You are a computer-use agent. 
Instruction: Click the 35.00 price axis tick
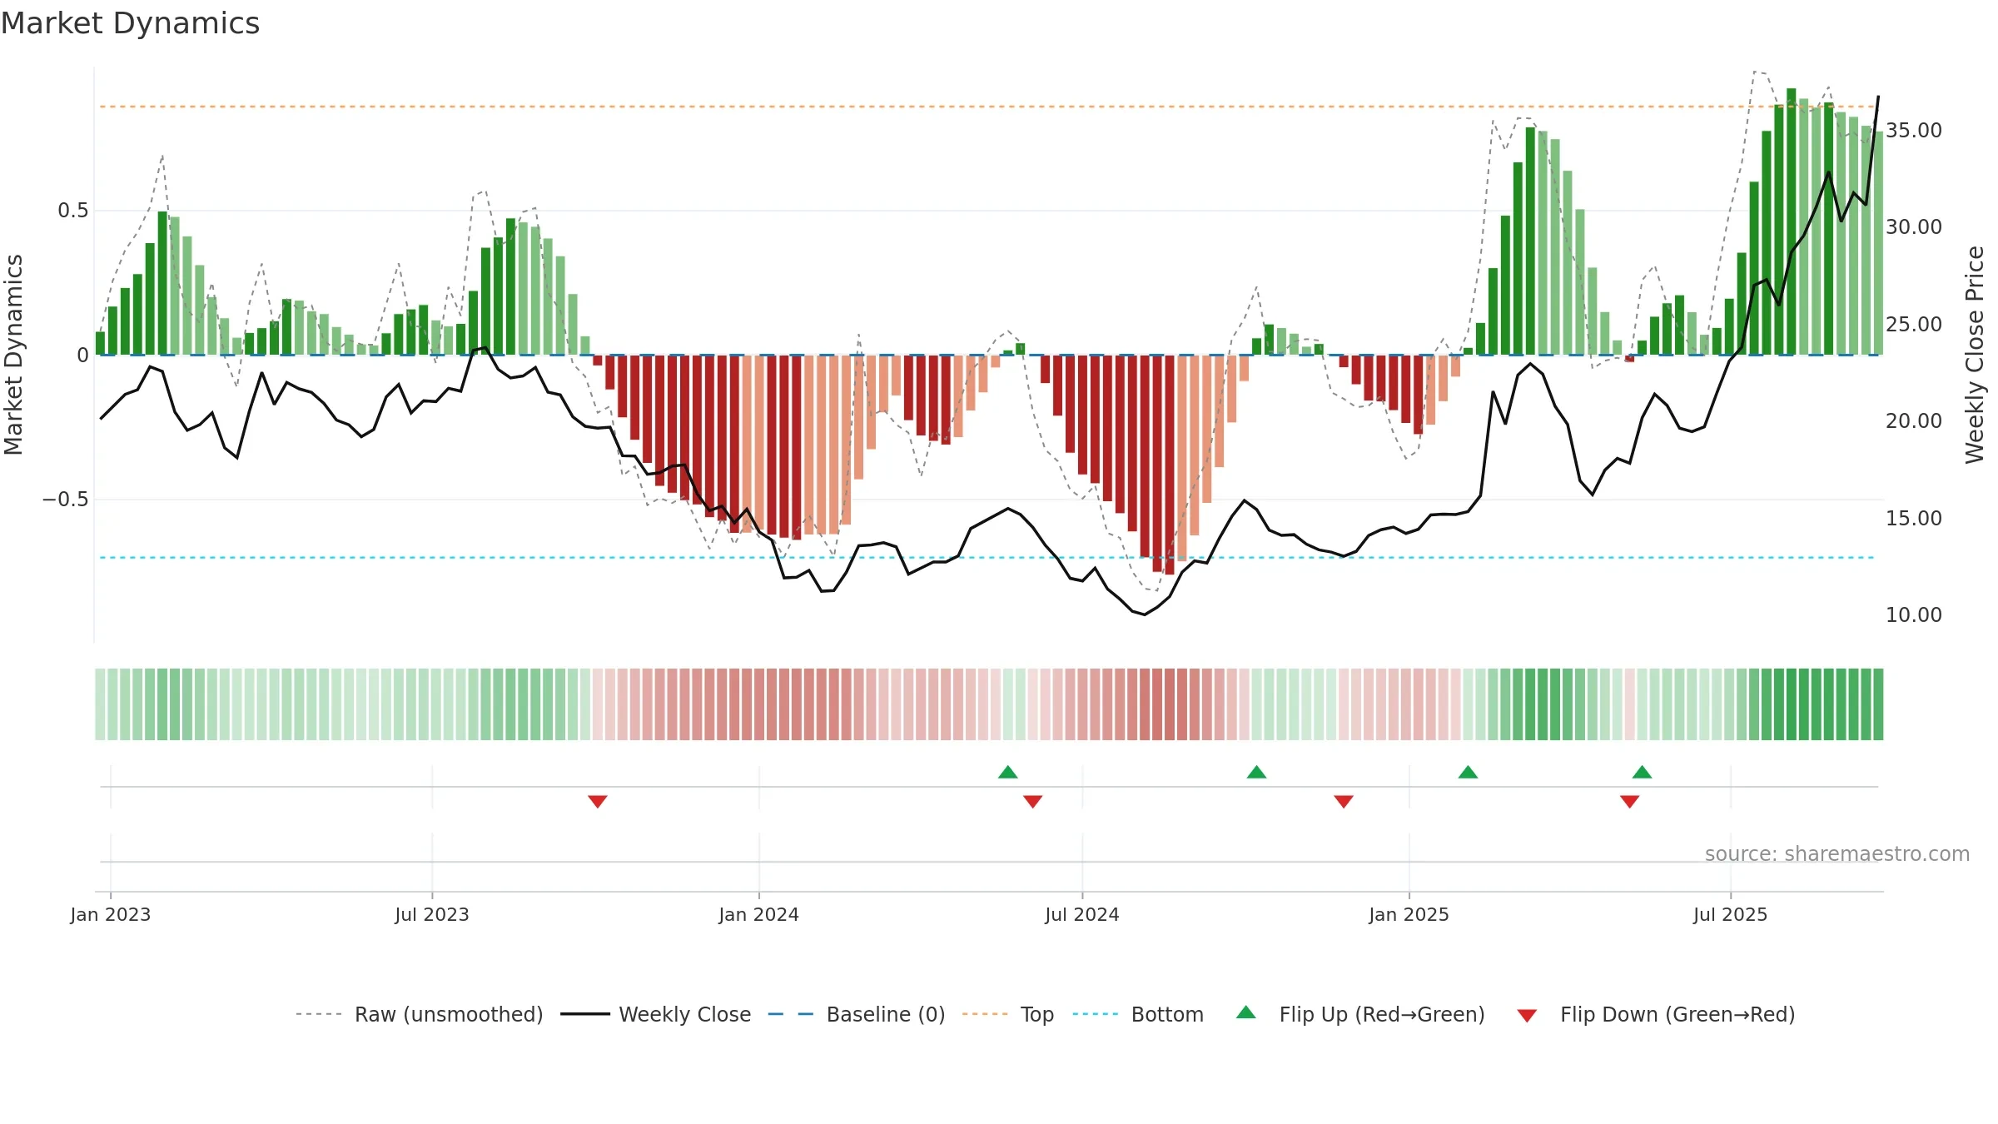click(x=1914, y=130)
